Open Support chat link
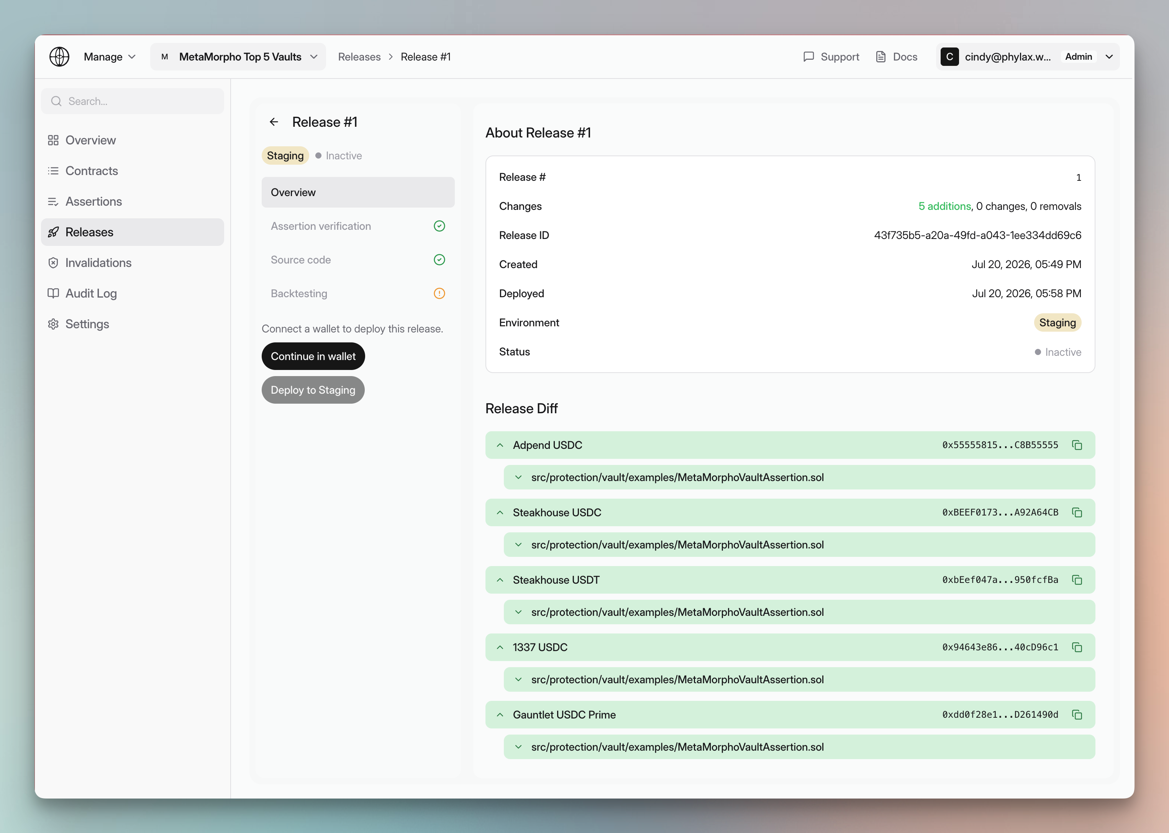This screenshot has width=1169, height=833. pyautogui.click(x=831, y=57)
